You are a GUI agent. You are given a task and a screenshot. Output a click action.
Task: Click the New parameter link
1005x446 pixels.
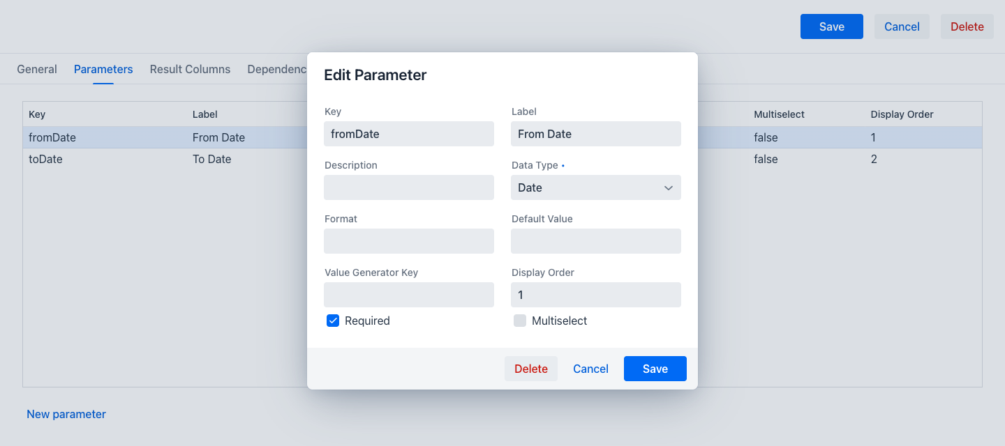(66, 414)
